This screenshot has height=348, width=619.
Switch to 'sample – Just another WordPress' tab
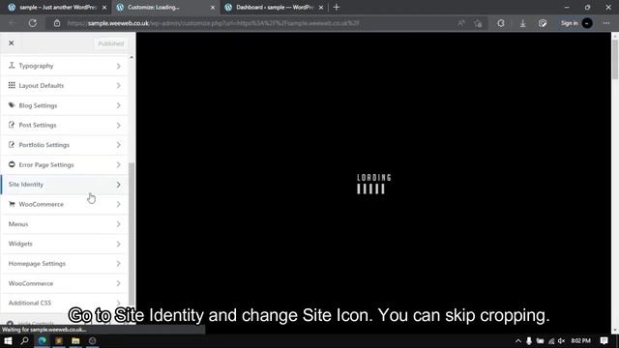[x=57, y=7]
